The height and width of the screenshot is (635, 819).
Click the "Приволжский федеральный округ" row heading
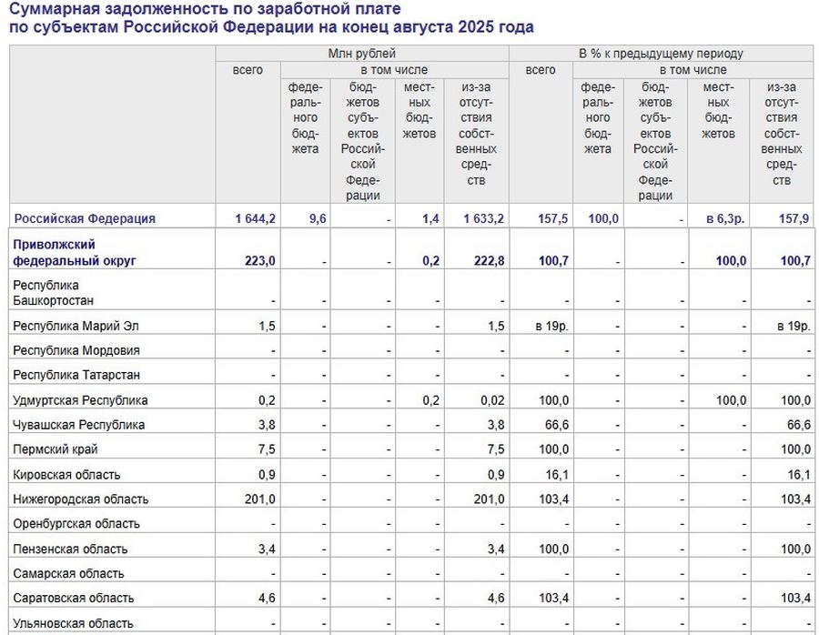[74, 253]
